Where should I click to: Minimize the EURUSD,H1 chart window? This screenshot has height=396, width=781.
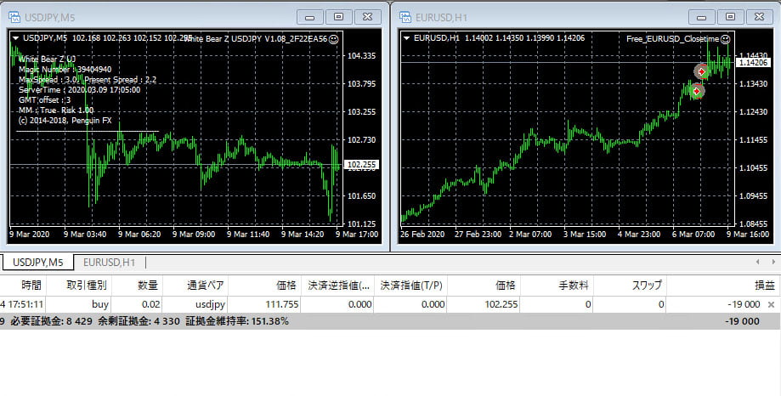pos(700,16)
